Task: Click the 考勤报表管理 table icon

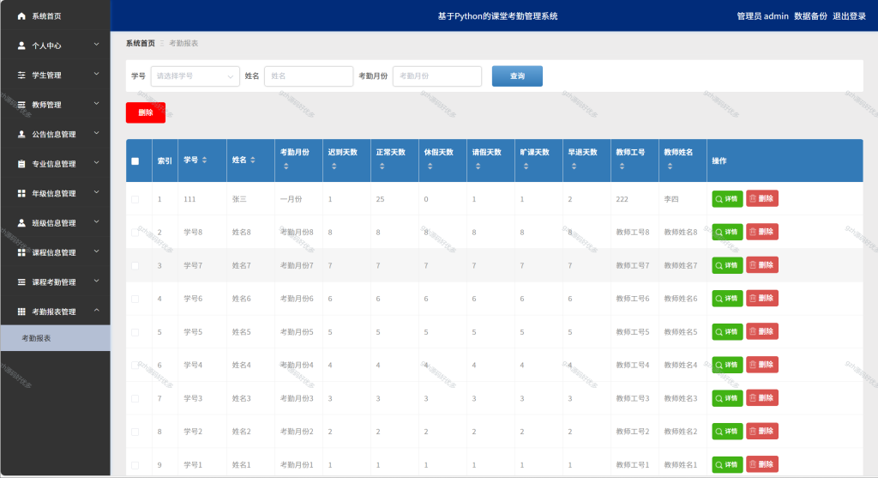Action: pos(21,312)
